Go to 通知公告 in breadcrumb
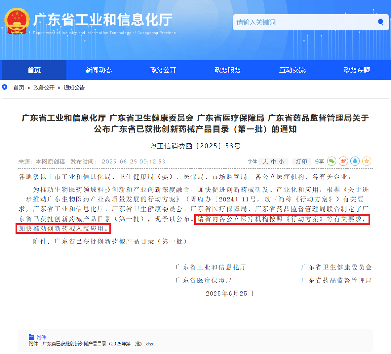The image size is (391, 354). pos(74,88)
